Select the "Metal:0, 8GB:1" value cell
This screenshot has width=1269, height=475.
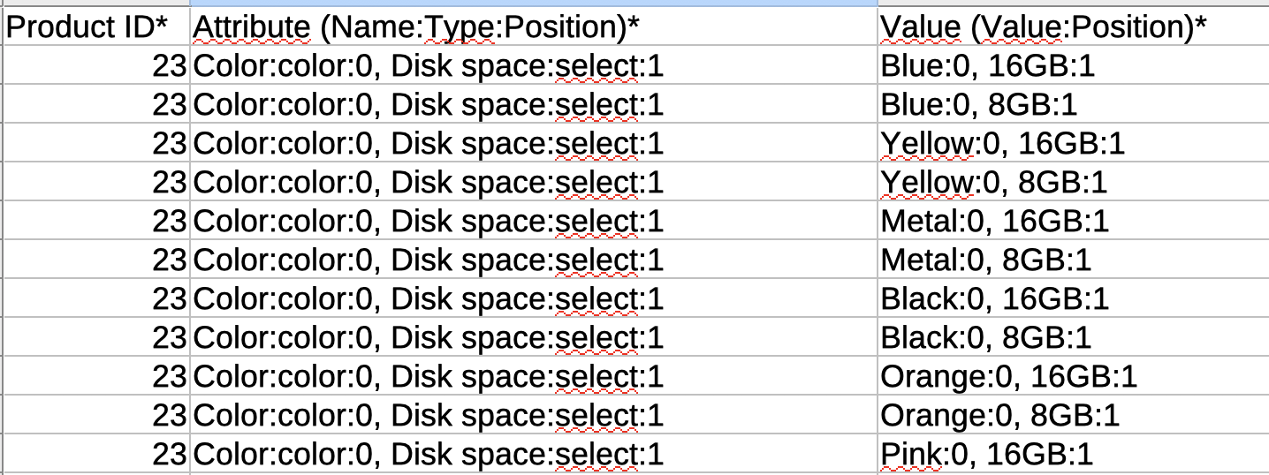985,260
